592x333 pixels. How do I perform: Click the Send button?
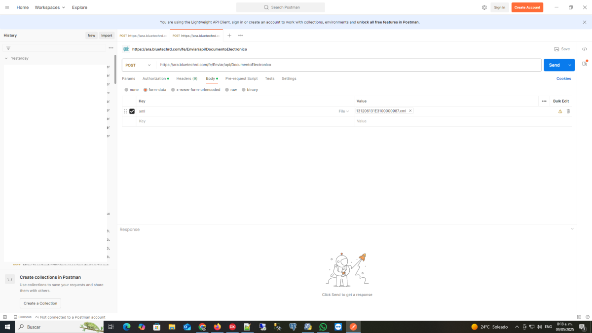pyautogui.click(x=555, y=65)
